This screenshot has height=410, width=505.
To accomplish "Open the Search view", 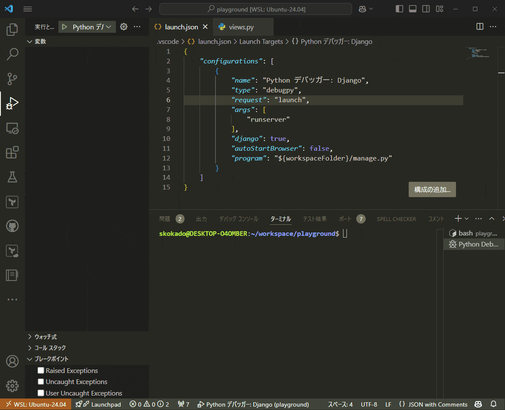I will [x=12, y=54].
